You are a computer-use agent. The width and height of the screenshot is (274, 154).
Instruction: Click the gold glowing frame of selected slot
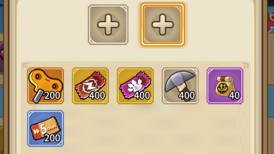pos(162,25)
